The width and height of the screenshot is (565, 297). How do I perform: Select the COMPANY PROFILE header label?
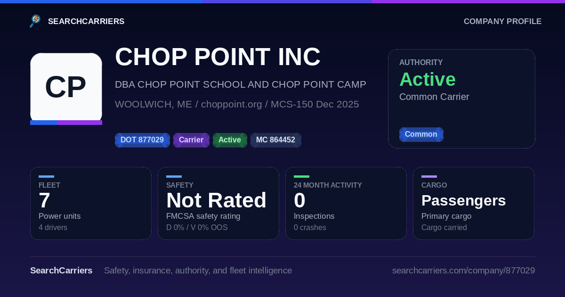click(502, 21)
